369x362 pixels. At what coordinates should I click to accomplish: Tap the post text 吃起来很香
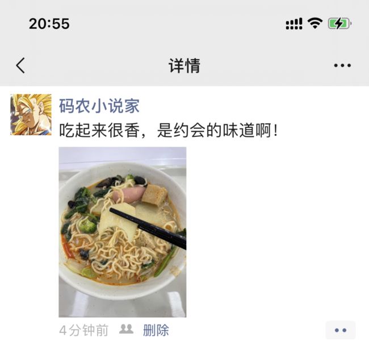tap(99, 130)
